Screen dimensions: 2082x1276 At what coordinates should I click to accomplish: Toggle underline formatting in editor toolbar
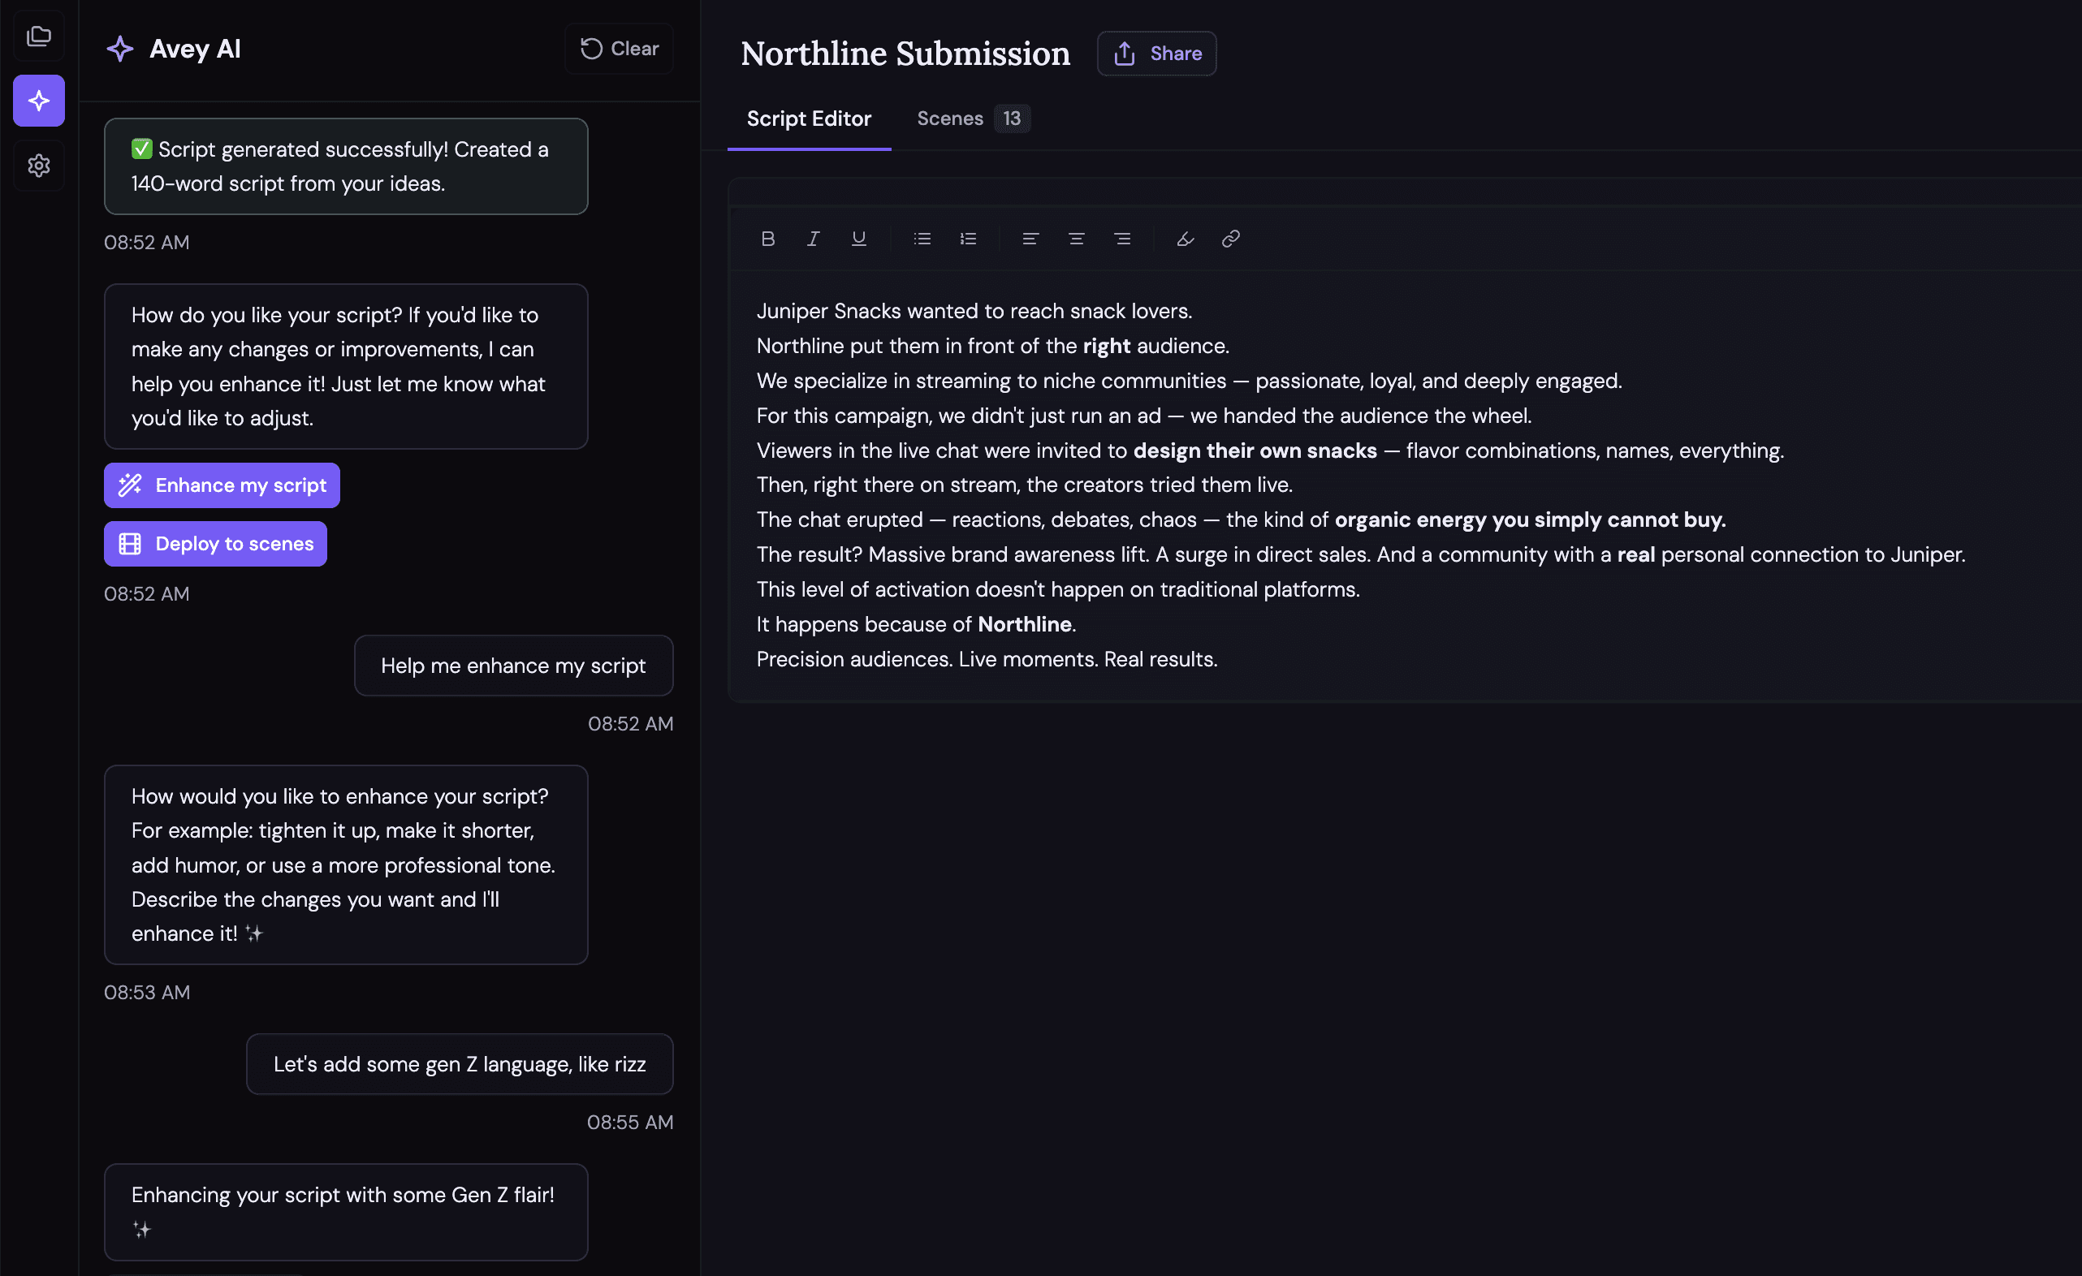coord(858,239)
